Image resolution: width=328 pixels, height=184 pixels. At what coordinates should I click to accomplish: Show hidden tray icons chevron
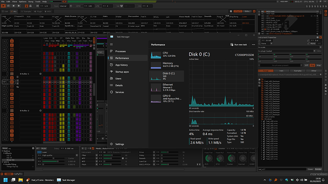click(x=265, y=180)
